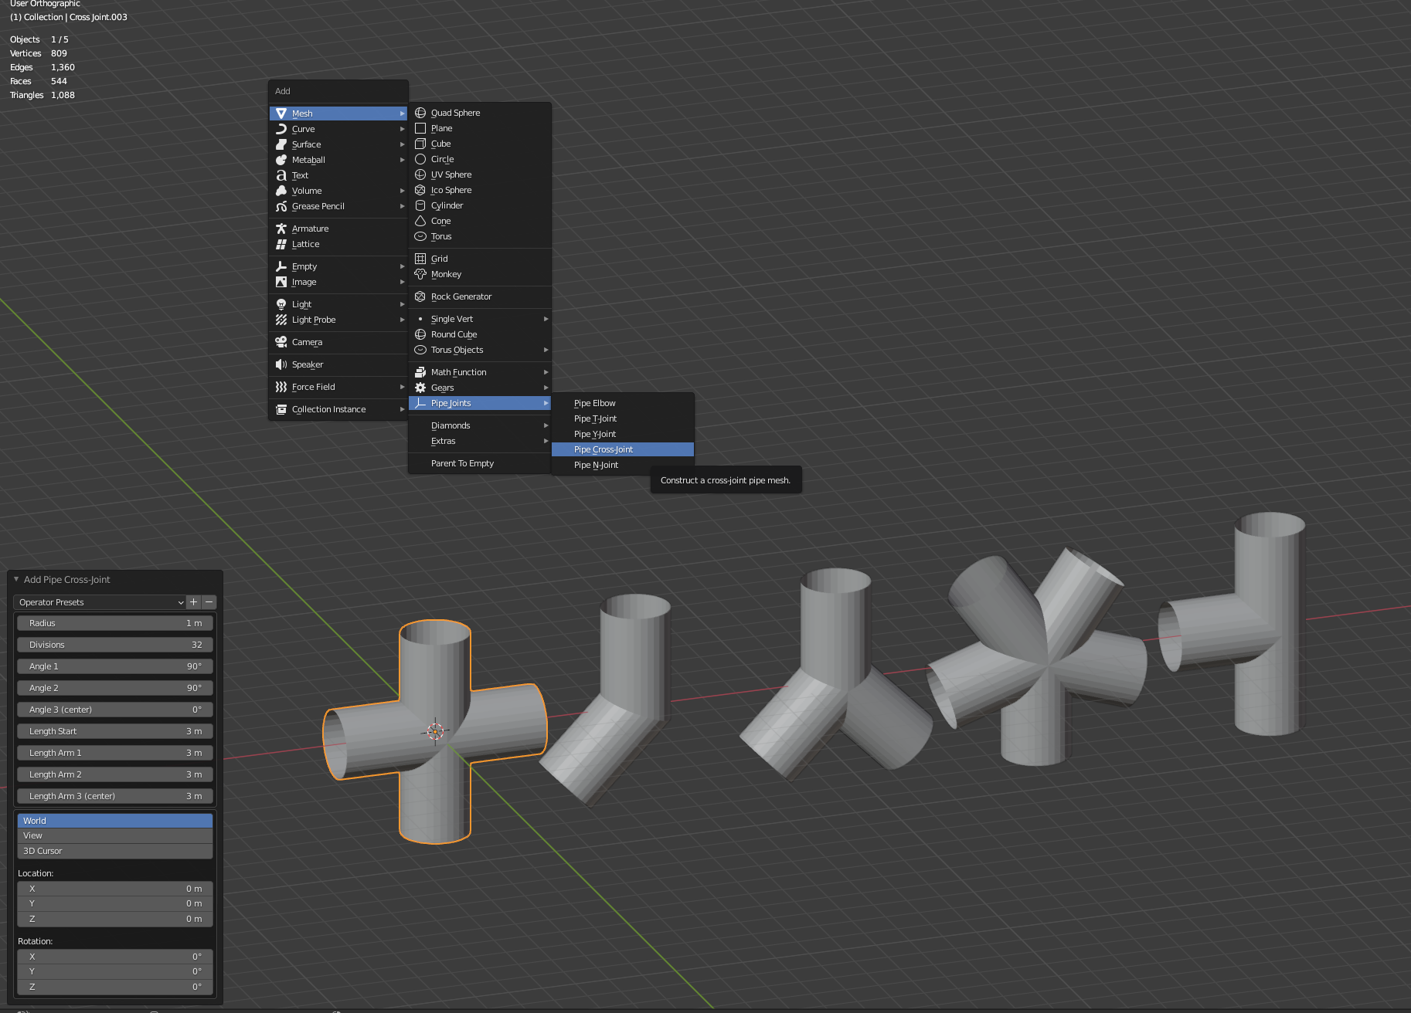Click the Volume cloud icon

(x=281, y=191)
